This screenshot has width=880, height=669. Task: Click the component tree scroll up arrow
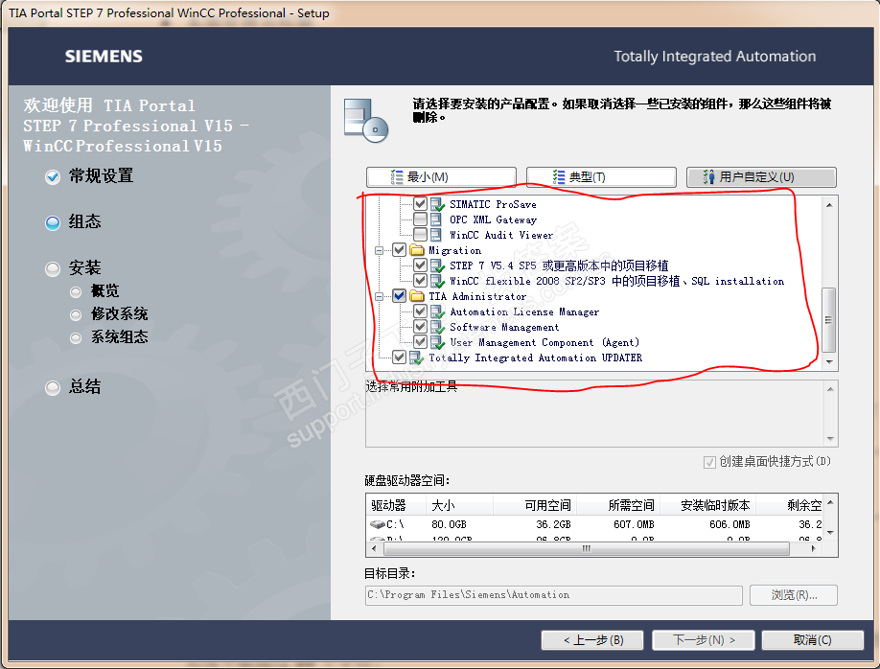click(829, 205)
